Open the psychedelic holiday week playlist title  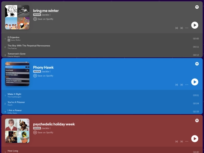[54, 124]
